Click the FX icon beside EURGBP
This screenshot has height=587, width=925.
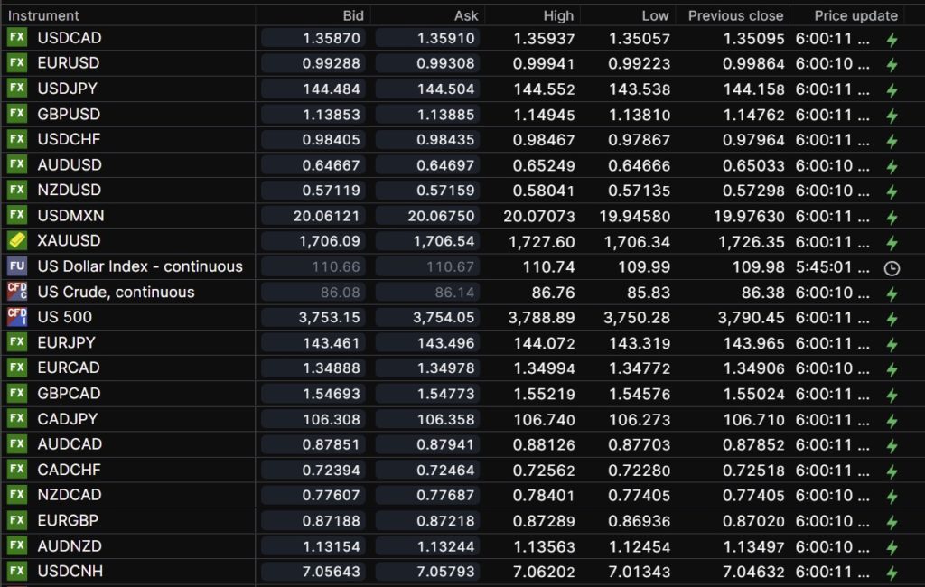17,520
